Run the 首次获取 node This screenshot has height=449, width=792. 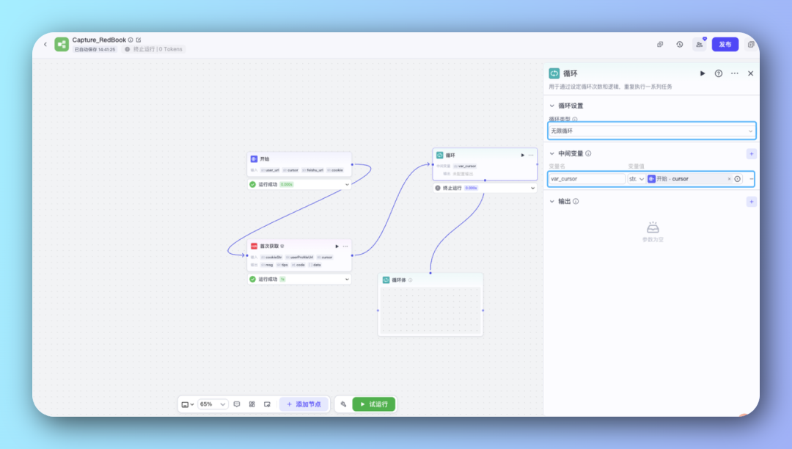pyautogui.click(x=337, y=247)
